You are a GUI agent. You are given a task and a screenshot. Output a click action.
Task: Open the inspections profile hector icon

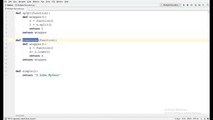tap(205, 119)
